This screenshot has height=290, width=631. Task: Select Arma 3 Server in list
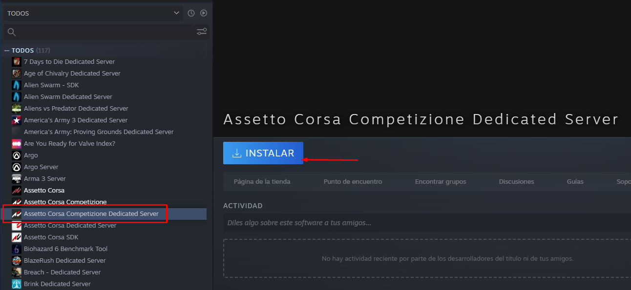tap(44, 179)
